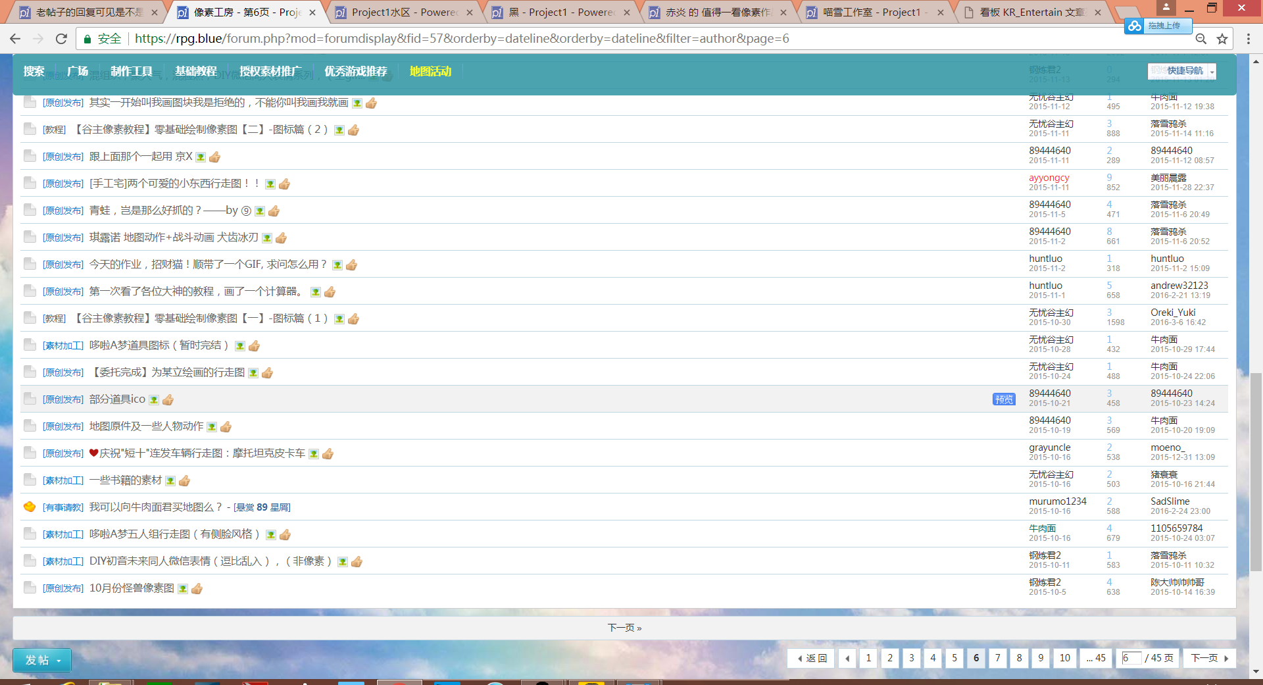Switch to the 看板 KR_Entertain browser tab

pos(1033,12)
